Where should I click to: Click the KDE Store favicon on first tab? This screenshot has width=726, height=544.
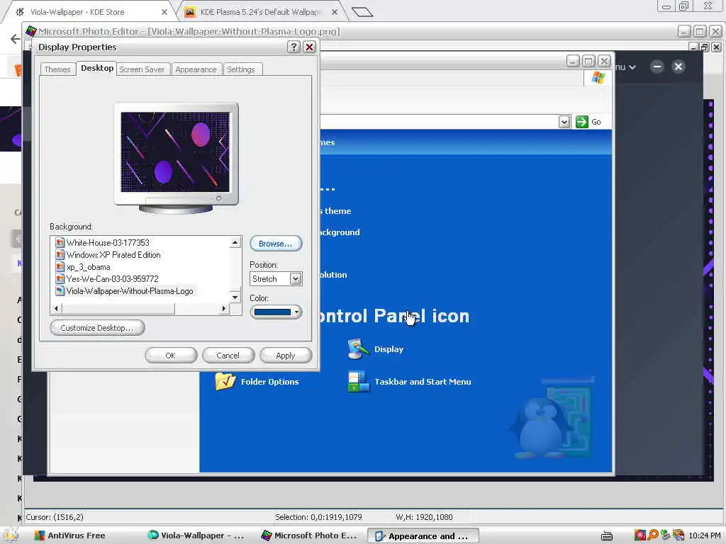(20, 12)
